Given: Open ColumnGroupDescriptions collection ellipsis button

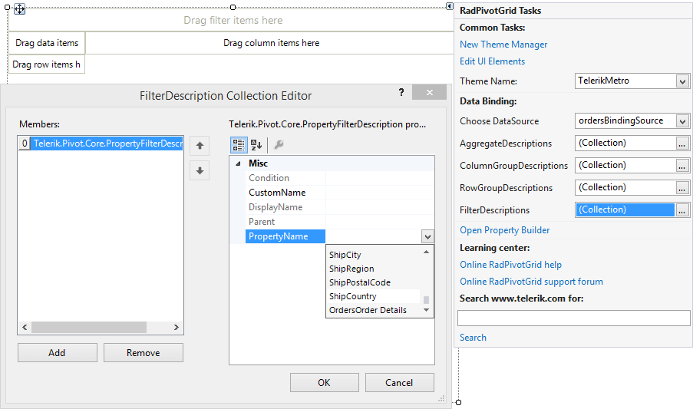Looking at the screenshot, I should (682, 166).
